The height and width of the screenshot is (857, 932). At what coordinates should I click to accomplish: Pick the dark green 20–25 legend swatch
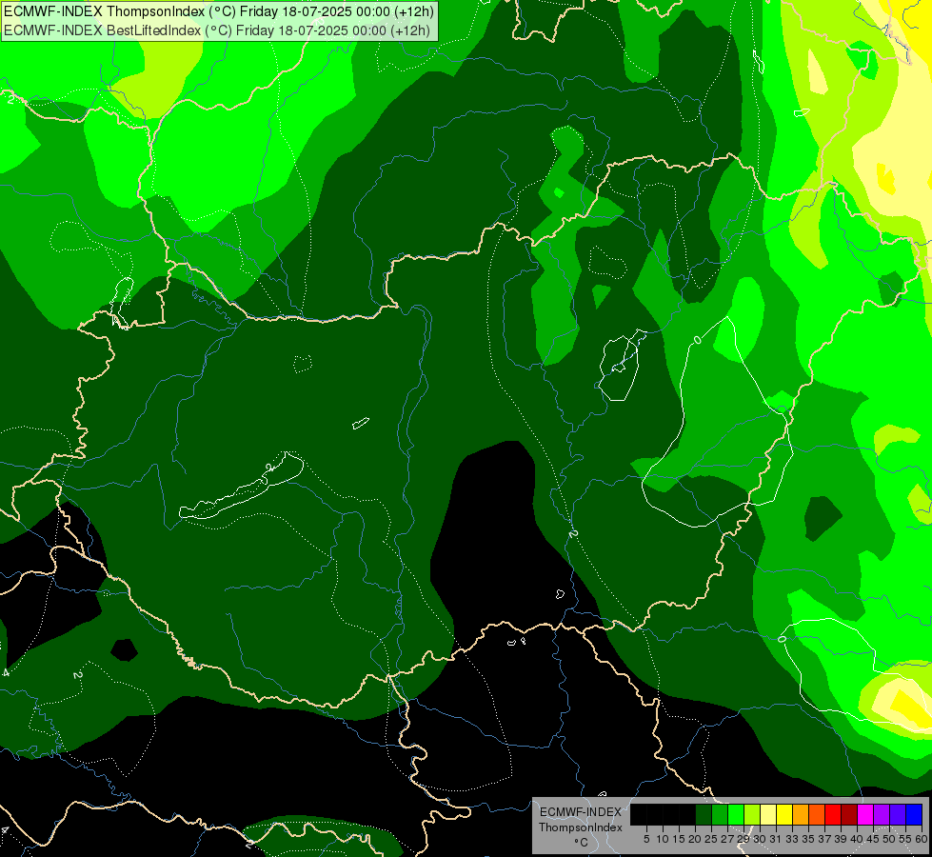(704, 814)
